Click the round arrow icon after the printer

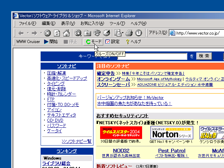click(139, 33)
